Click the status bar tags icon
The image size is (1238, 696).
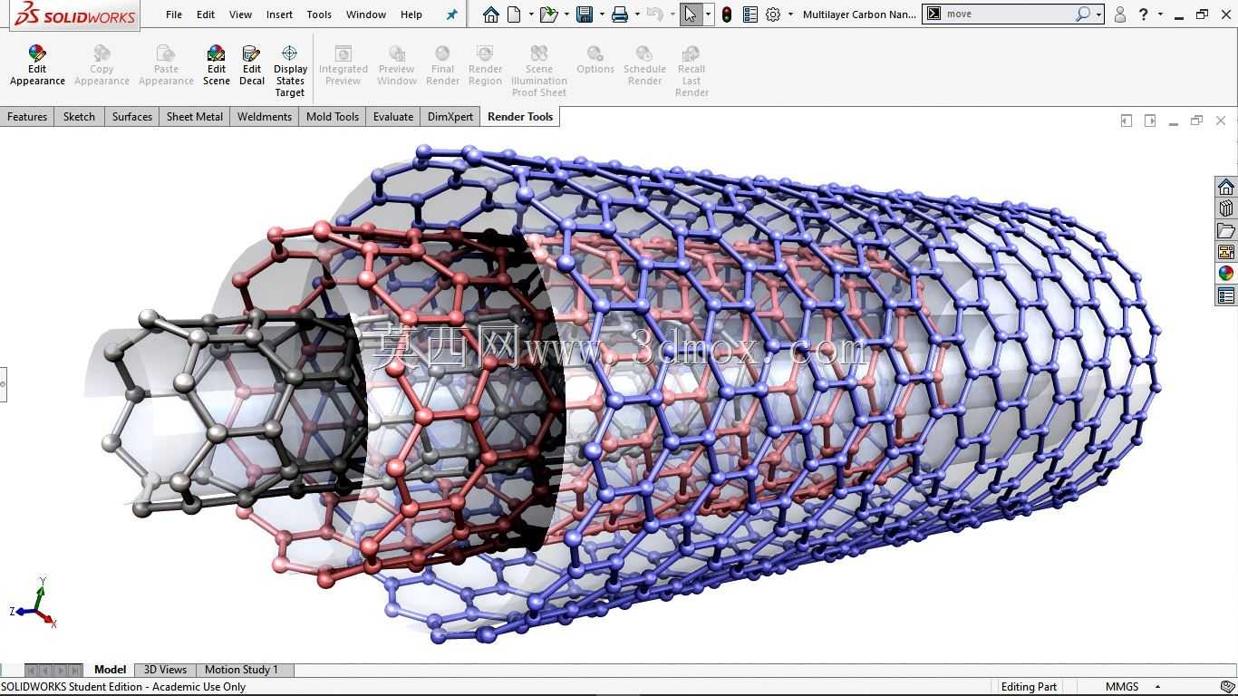(1227, 687)
